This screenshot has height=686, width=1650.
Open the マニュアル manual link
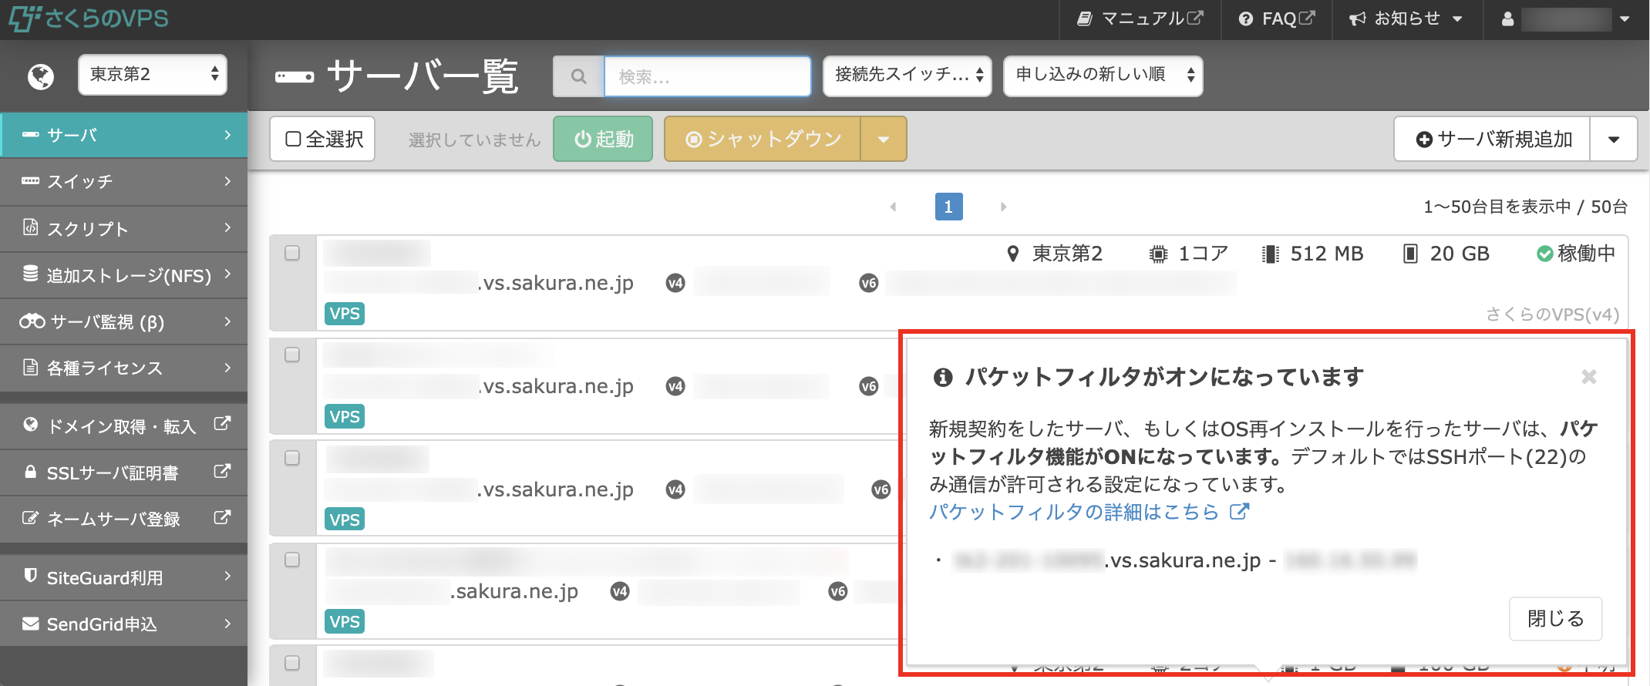point(1140,18)
